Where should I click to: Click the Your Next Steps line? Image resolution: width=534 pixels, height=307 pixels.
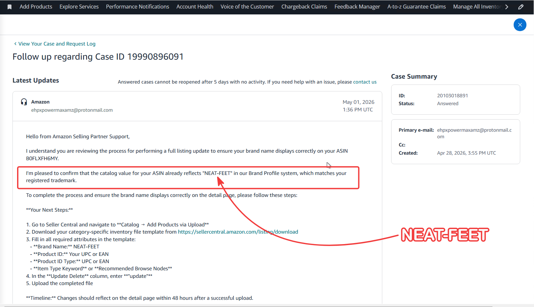(x=50, y=210)
